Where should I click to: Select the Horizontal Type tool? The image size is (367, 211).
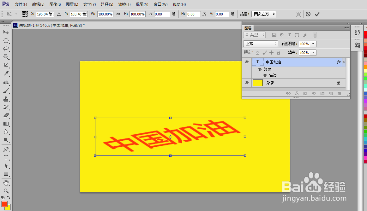tap(6, 157)
